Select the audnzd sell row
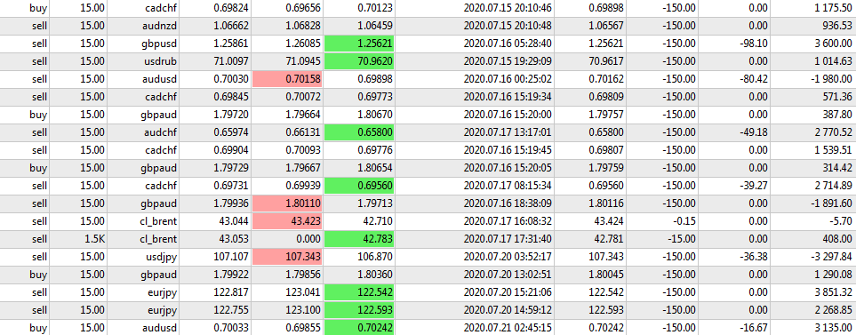The width and height of the screenshot is (856, 335). 428,26
